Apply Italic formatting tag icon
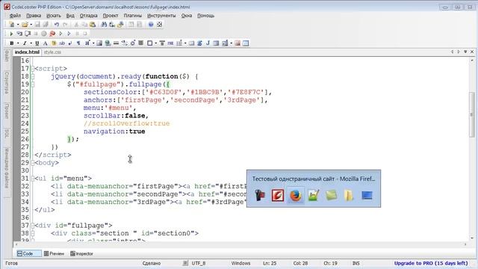Screen dimensions: 478x269 tap(25, 43)
